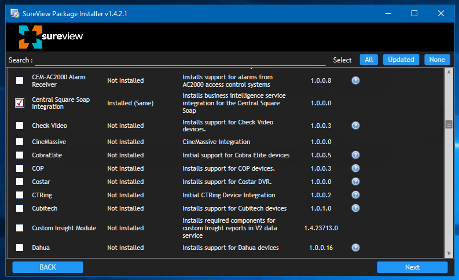Select only Updated packages
Screen dimensions: 459x280
[x=401, y=60]
